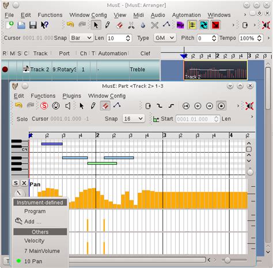This screenshot has width=273, height=268.
Task: Select the glue drop tool
Action: tap(143, 25)
